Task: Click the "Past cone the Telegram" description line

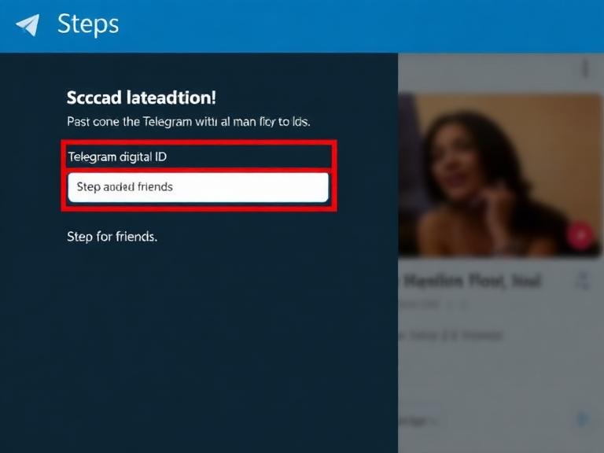Action: point(189,122)
